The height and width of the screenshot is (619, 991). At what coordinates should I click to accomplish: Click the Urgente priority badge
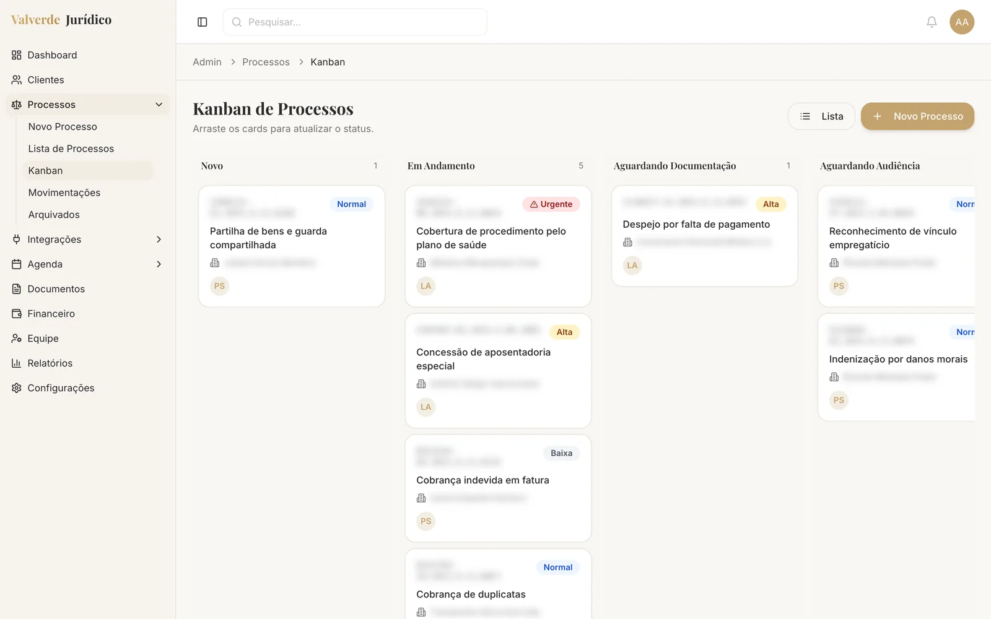point(551,204)
